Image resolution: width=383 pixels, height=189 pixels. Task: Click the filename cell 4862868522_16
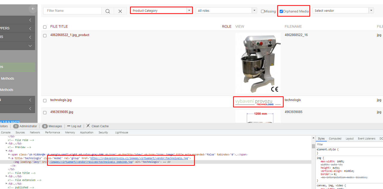pos(296,35)
